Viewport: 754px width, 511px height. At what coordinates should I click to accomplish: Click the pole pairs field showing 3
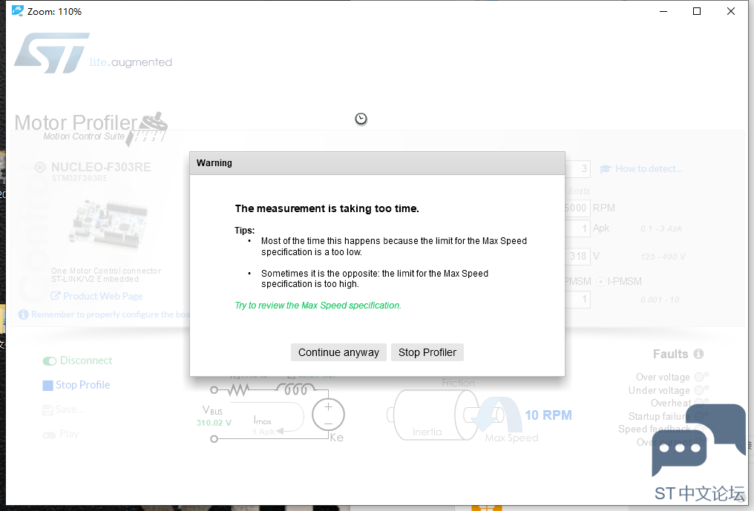[577, 169]
